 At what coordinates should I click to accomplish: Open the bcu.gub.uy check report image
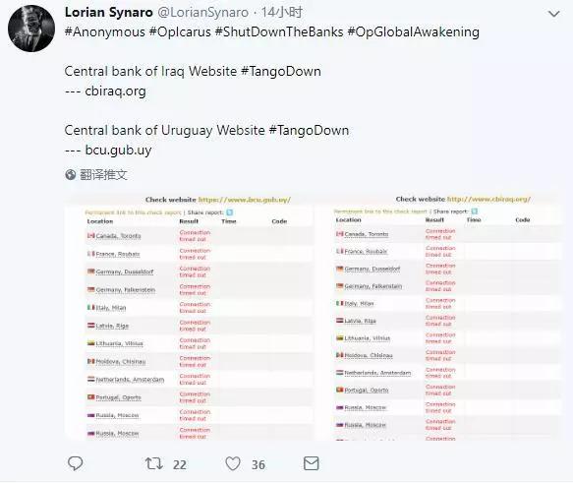189,318
